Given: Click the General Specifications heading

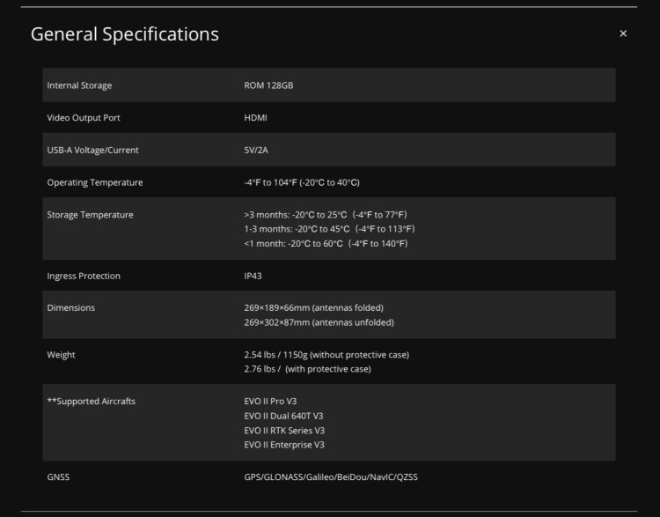Looking at the screenshot, I should (125, 34).
